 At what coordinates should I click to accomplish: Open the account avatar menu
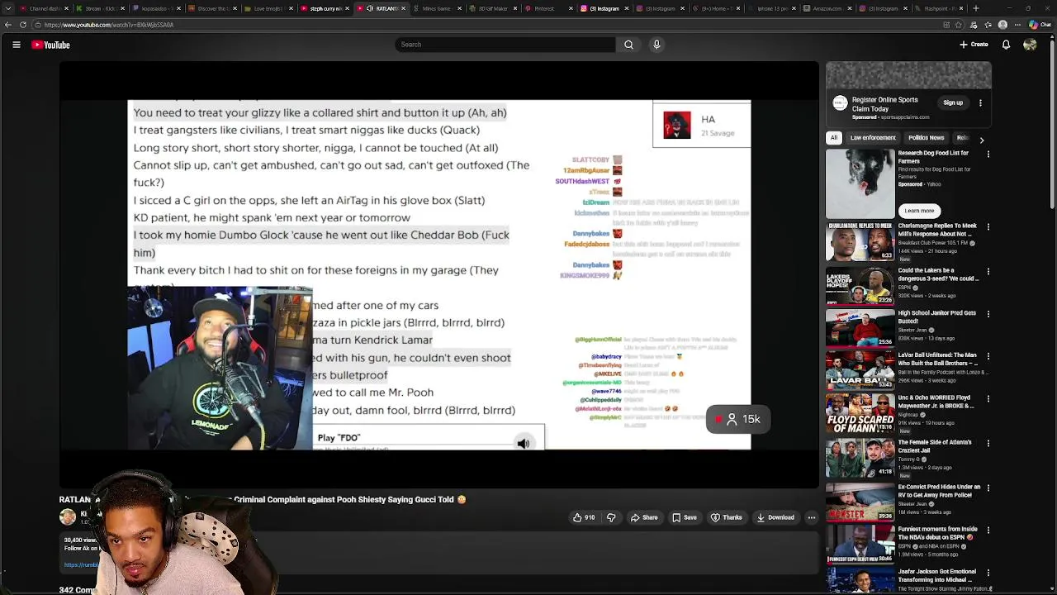coord(1030,45)
